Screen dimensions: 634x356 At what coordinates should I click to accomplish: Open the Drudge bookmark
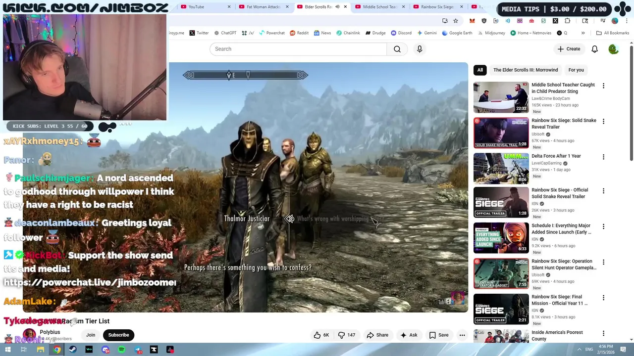point(375,33)
